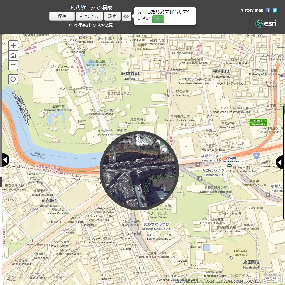Dismiss the save reminder with OK
Image resolution: width=285 pixels, height=285 pixels.
click(158, 19)
